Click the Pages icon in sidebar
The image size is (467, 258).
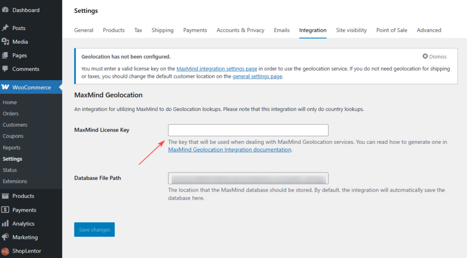coord(5,56)
